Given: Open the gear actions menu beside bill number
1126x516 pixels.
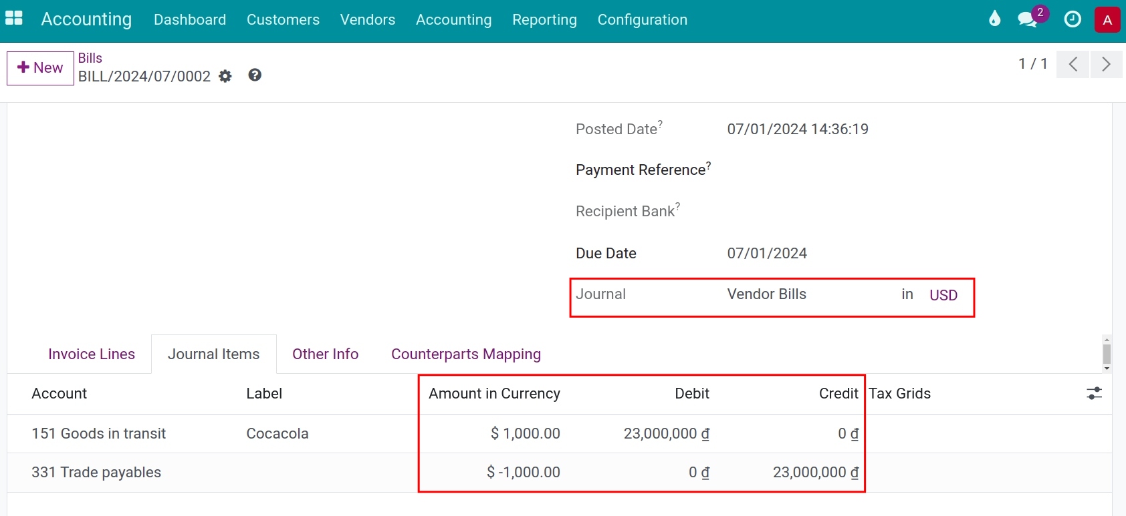Looking at the screenshot, I should [x=225, y=76].
